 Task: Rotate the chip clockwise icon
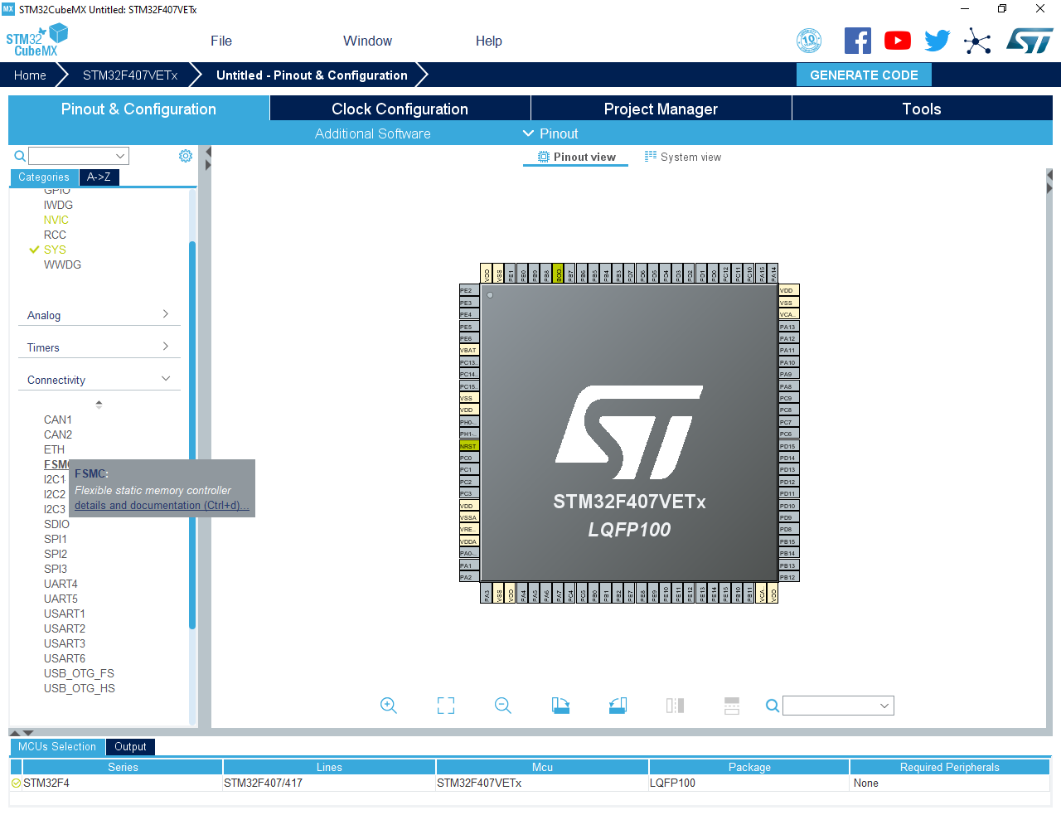point(561,706)
